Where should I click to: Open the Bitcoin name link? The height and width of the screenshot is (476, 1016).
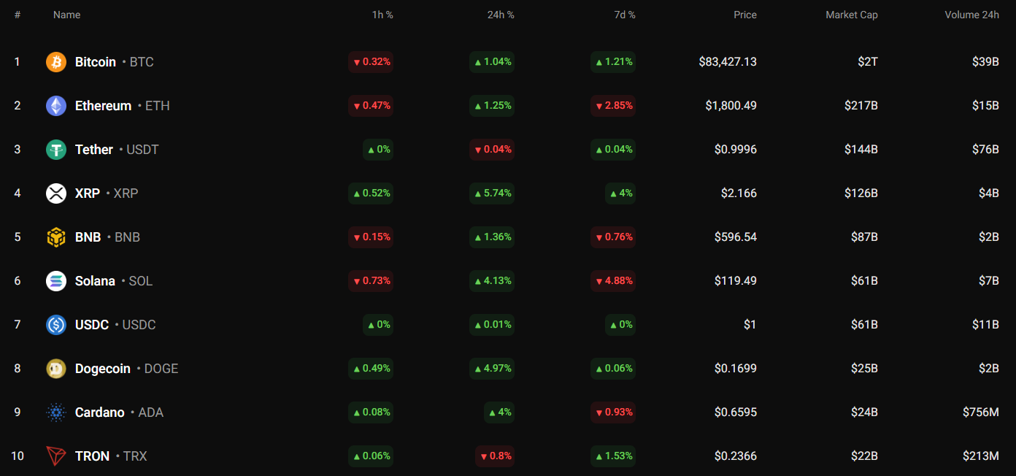pos(96,62)
